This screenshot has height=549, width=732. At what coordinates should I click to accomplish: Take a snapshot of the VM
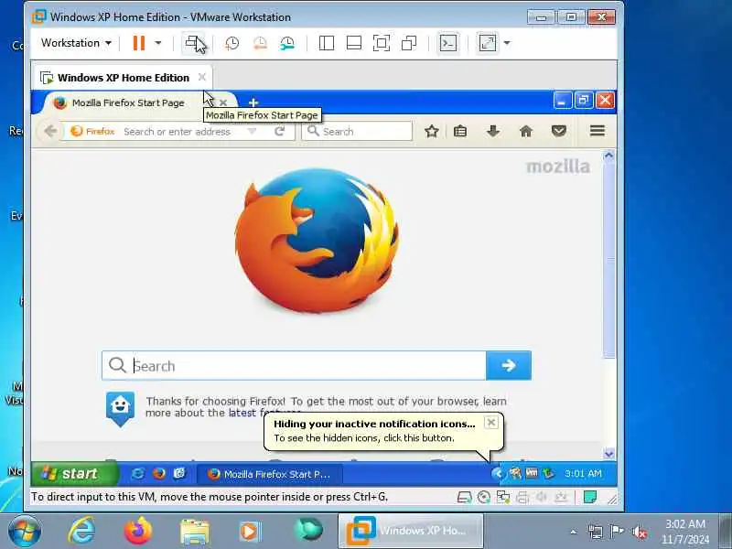tap(231, 43)
